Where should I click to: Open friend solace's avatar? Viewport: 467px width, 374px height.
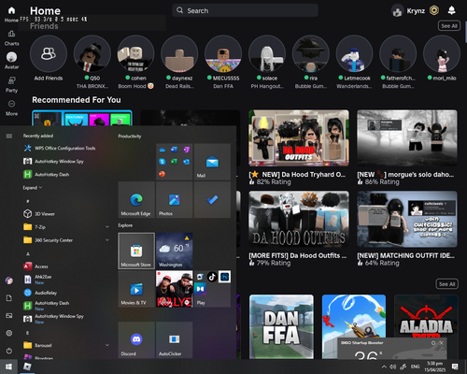coord(267,53)
